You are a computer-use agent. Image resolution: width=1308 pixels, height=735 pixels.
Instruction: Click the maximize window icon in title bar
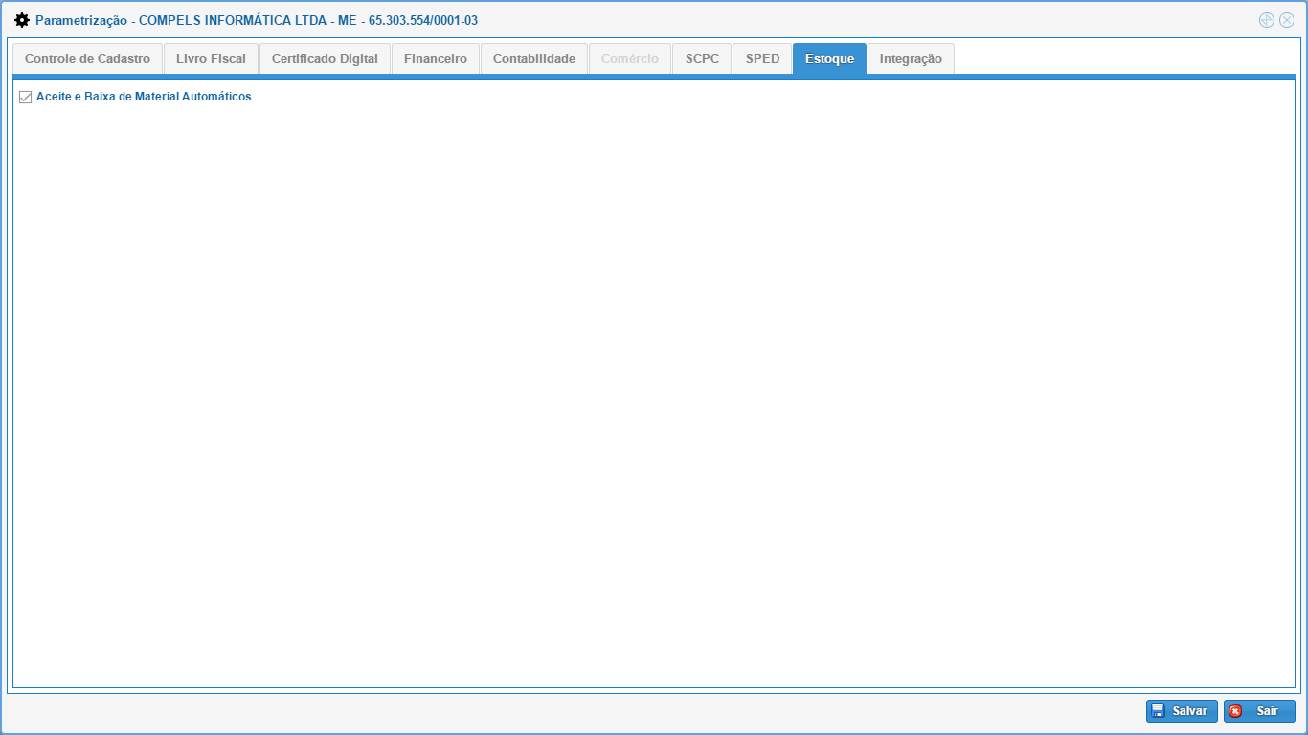point(1267,20)
